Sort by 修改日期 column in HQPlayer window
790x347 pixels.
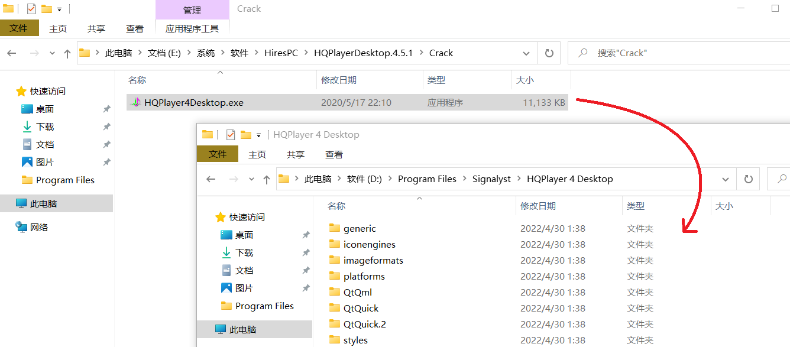click(x=538, y=206)
